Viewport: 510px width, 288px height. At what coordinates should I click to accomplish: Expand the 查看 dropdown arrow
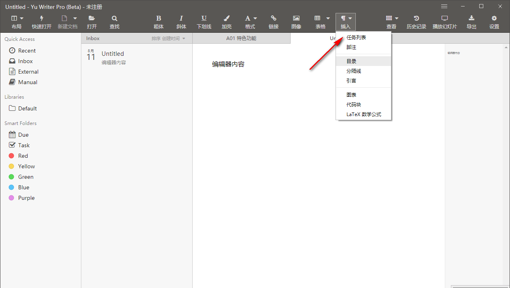click(x=397, y=18)
